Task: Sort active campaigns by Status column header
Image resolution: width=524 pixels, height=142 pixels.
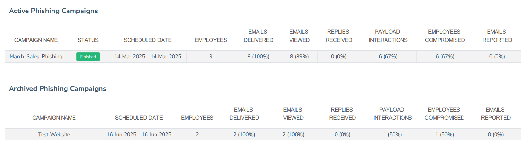Action: click(x=88, y=40)
